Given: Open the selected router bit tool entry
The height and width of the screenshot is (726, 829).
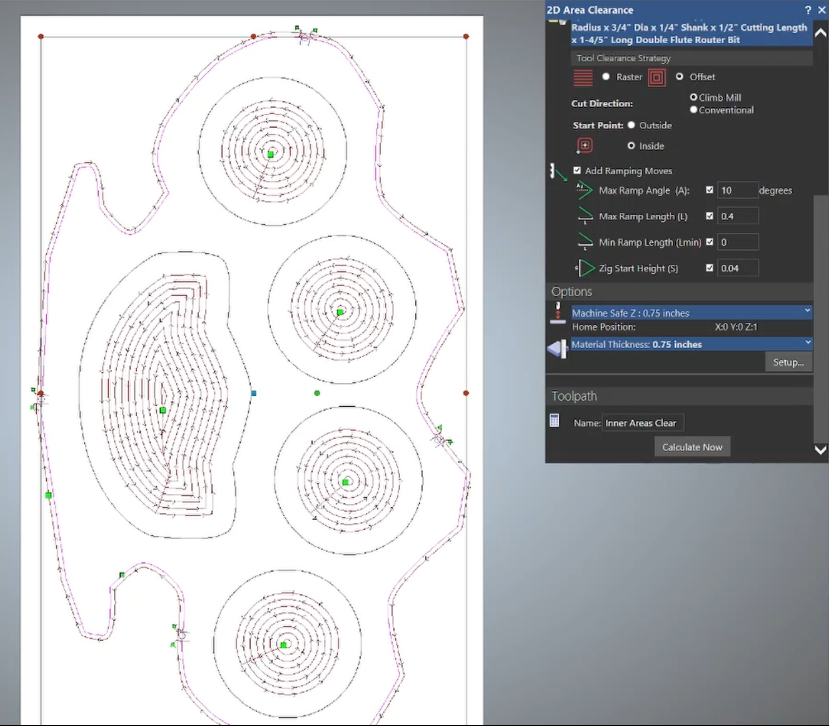Looking at the screenshot, I should point(691,34).
